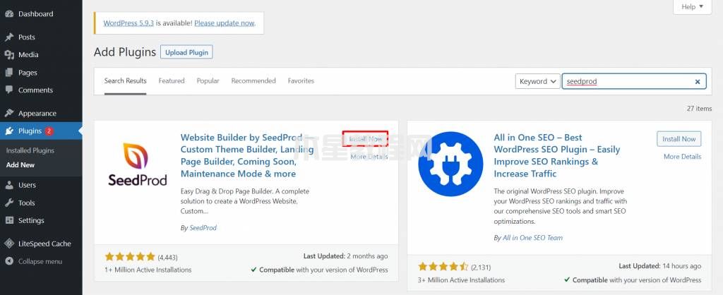Open the Dashboard menu item
723x295 pixels.
click(41, 14)
